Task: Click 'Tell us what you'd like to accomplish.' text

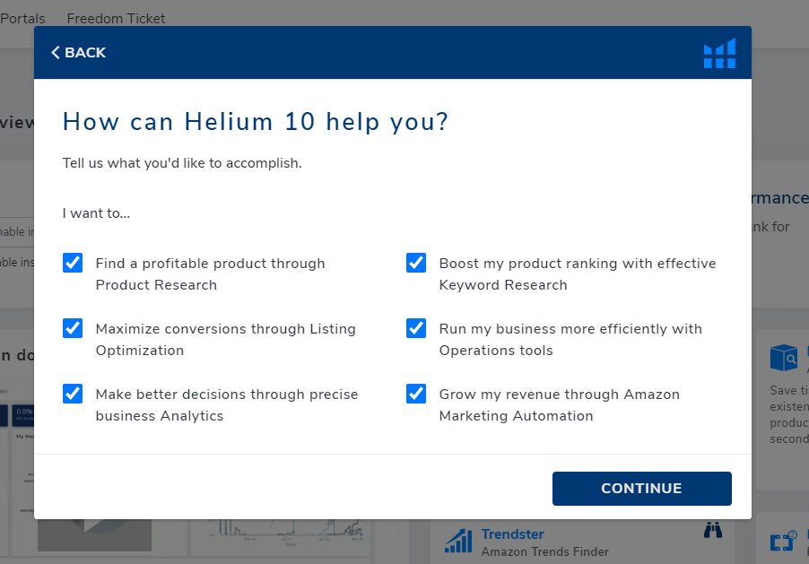Action: [182, 163]
